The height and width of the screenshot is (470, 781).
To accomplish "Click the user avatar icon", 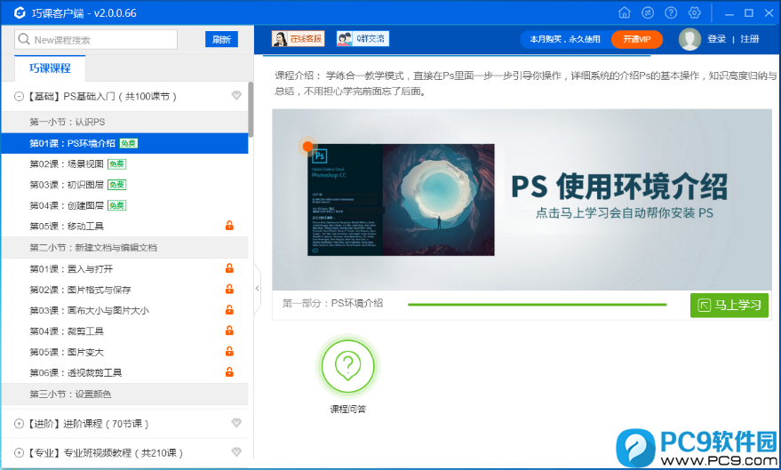I will tap(689, 39).
